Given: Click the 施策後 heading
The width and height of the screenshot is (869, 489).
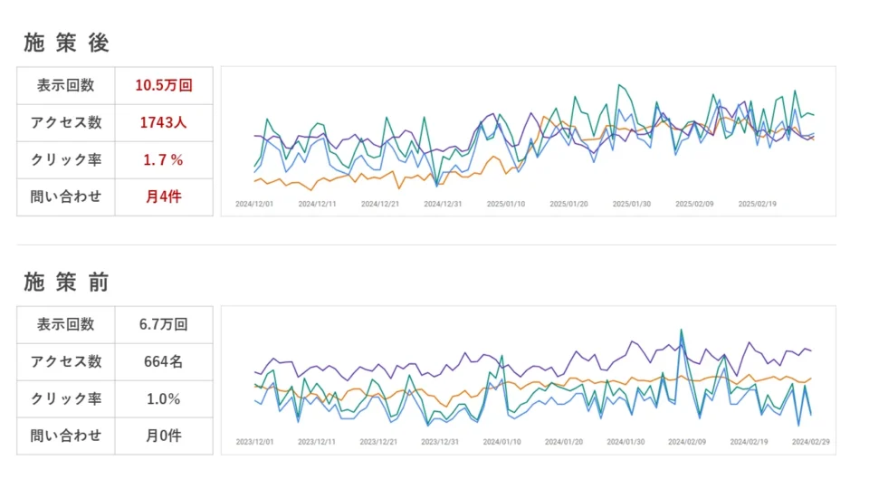Looking at the screenshot, I should 66,43.
